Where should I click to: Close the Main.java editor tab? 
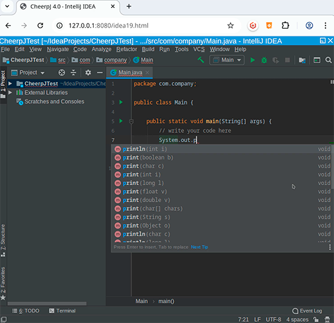point(147,73)
